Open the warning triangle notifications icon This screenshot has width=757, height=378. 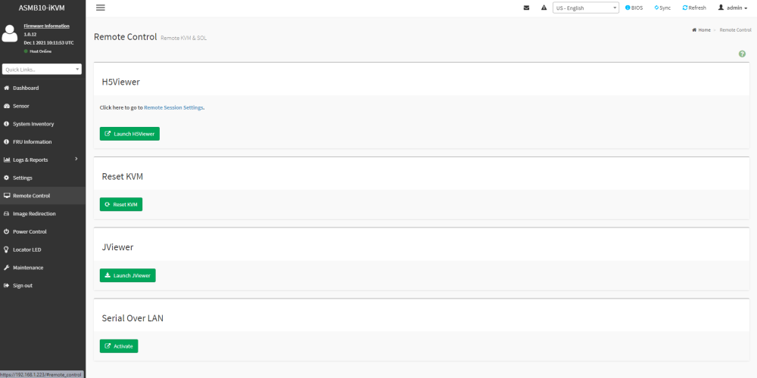click(544, 8)
